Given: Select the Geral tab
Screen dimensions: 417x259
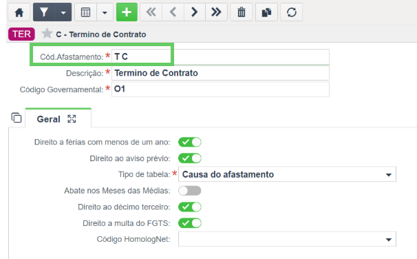Looking at the screenshot, I should tap(48, 119).
